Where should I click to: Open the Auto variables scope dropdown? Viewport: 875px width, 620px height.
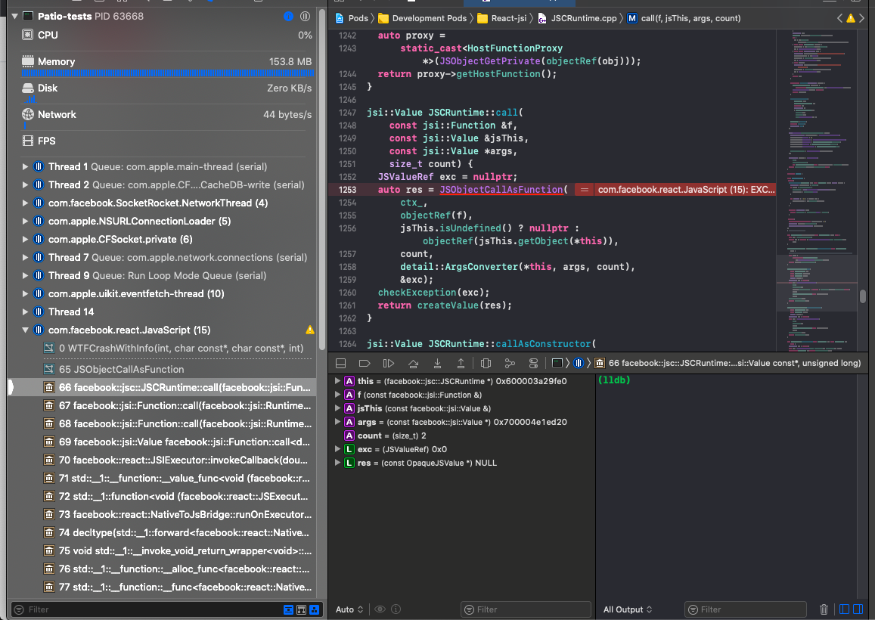349,609
